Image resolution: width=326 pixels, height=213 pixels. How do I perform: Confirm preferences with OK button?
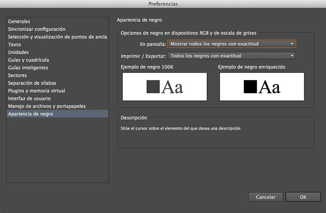[303, 197]
